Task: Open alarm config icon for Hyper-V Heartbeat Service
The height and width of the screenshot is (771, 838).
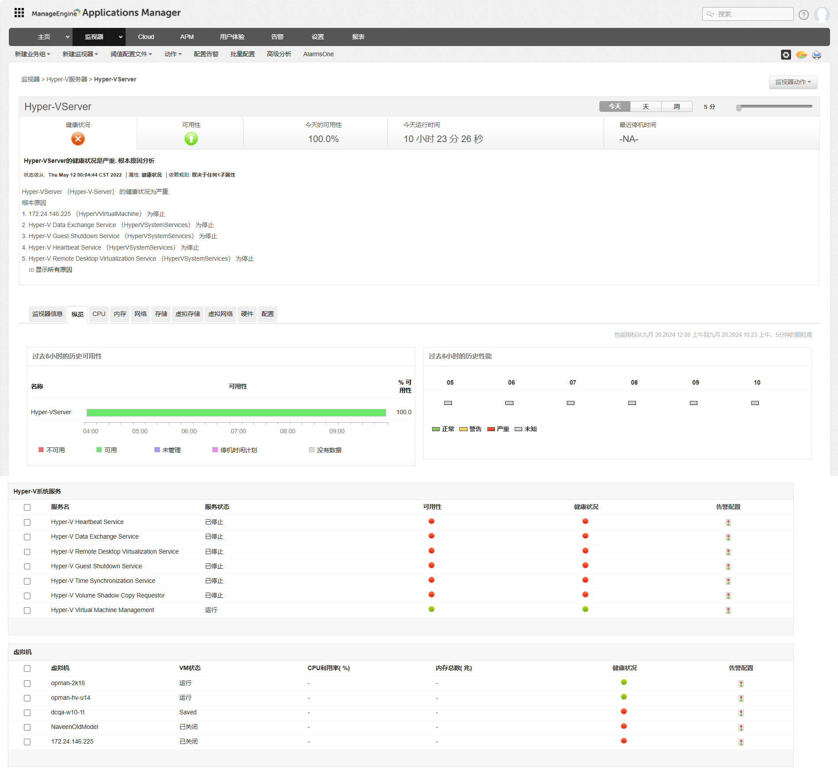Action: (x=728, y=523)
